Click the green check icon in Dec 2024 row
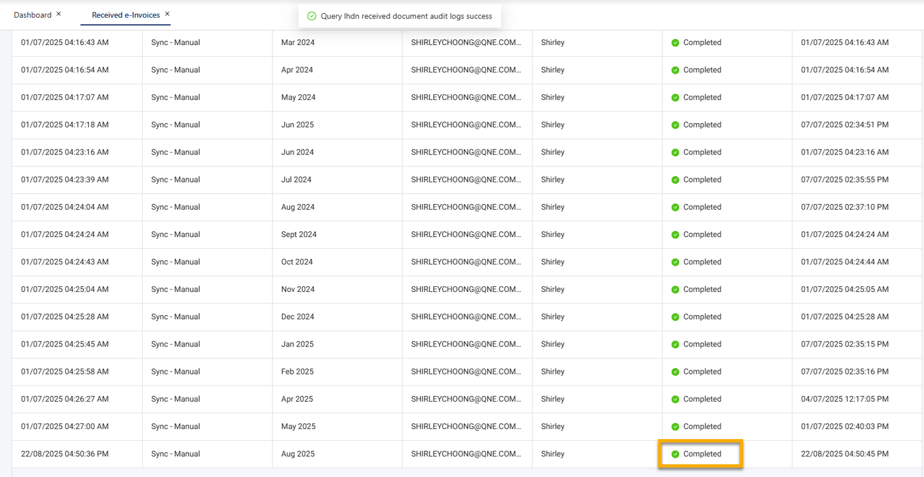This screenshot has height=477, width=924. [x=675, y=317]
